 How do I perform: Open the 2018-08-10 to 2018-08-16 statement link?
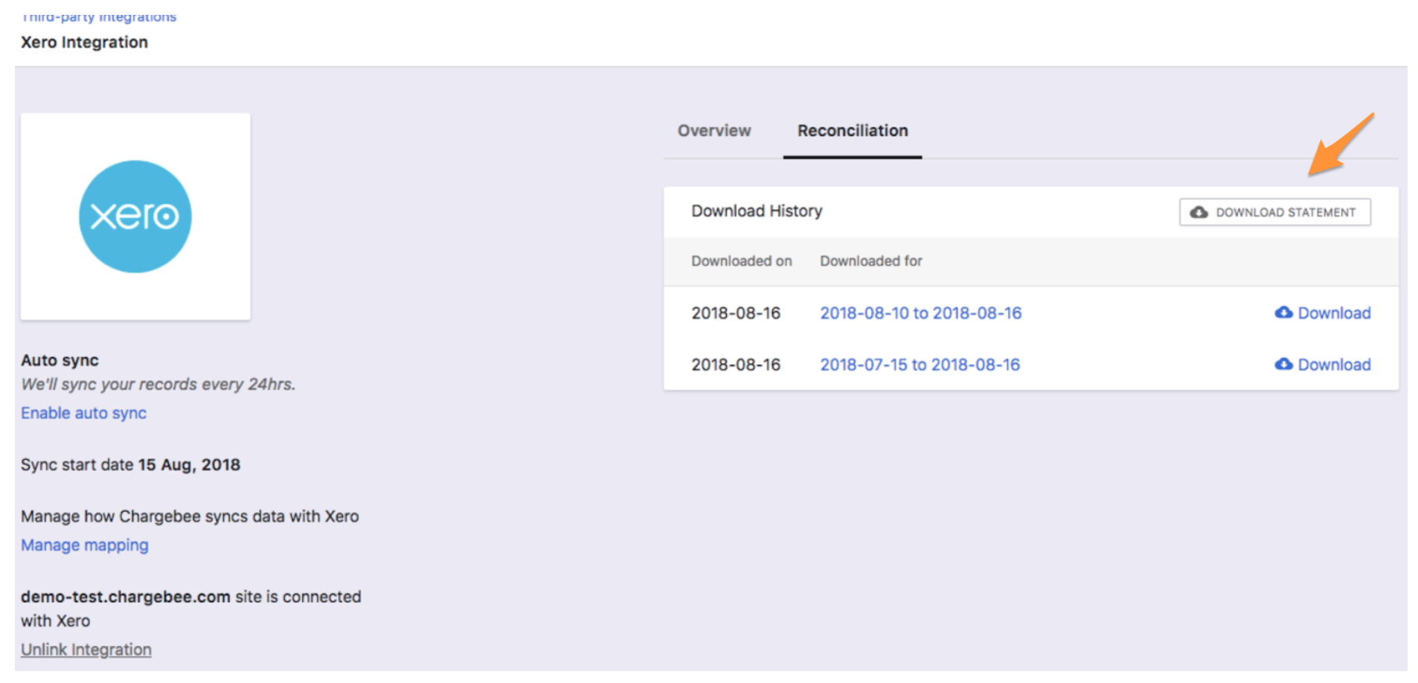pyautogui.click(x=920, y=313)
